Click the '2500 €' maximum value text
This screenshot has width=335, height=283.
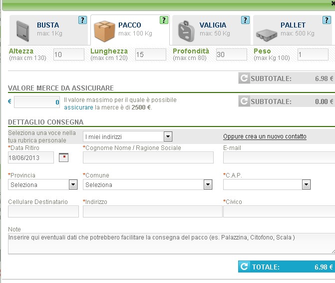click(141, 107)
